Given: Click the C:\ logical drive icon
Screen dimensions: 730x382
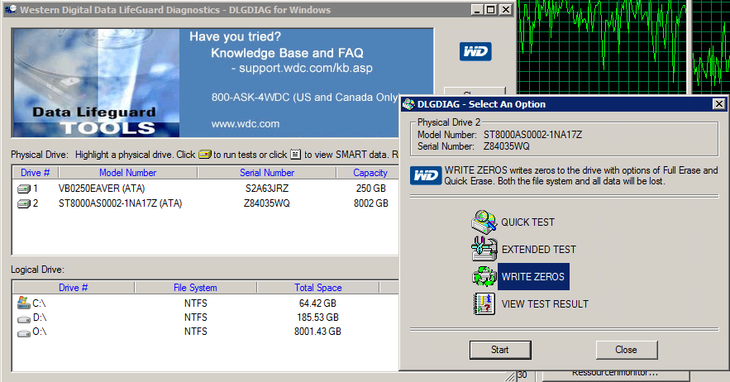Looking at the screenshot, I should click(24, 303).
